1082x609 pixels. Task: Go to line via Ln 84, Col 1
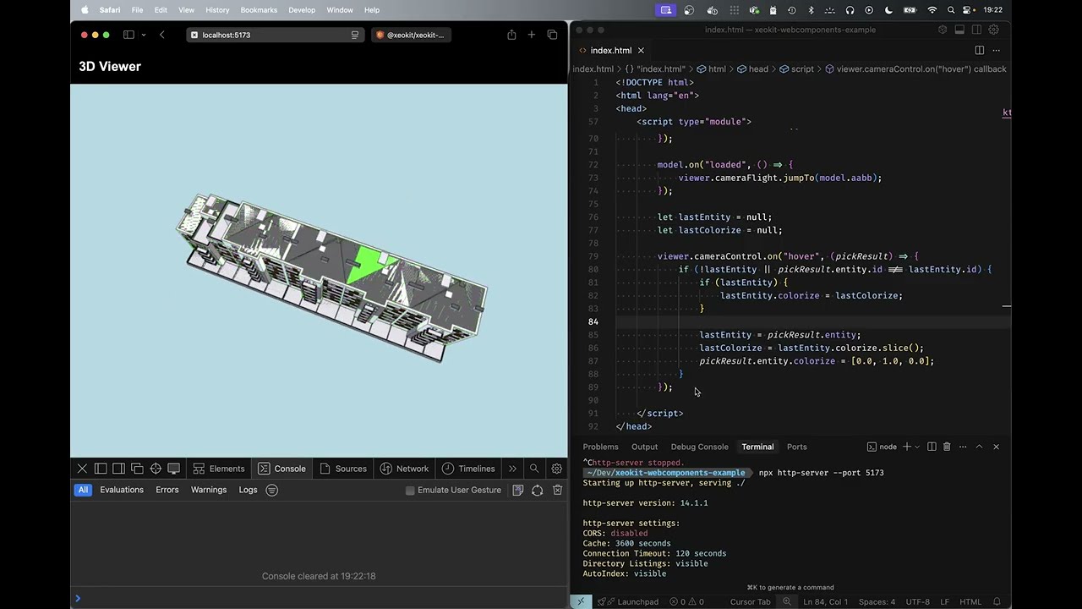(826, 602)
